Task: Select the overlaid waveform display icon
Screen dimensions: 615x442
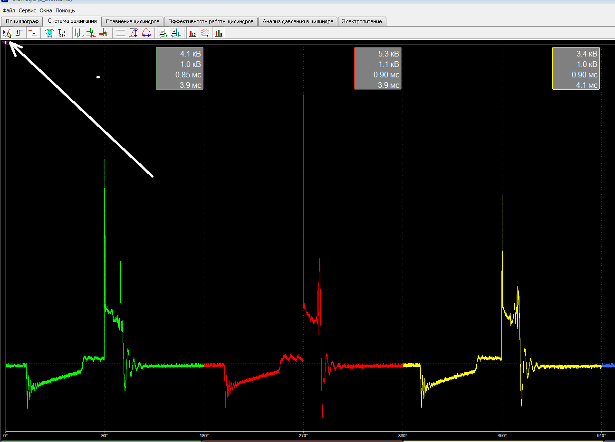Action: tap(104, 33)
